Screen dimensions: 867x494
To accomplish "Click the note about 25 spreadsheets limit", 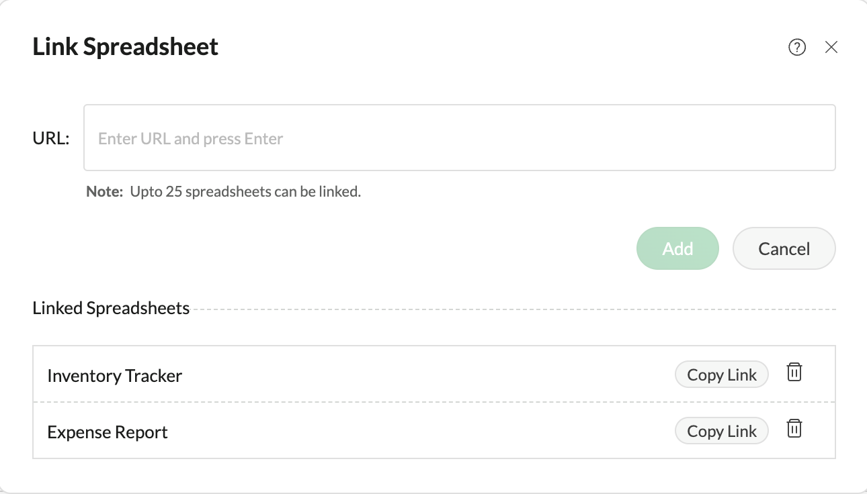I will coord(245,192).
